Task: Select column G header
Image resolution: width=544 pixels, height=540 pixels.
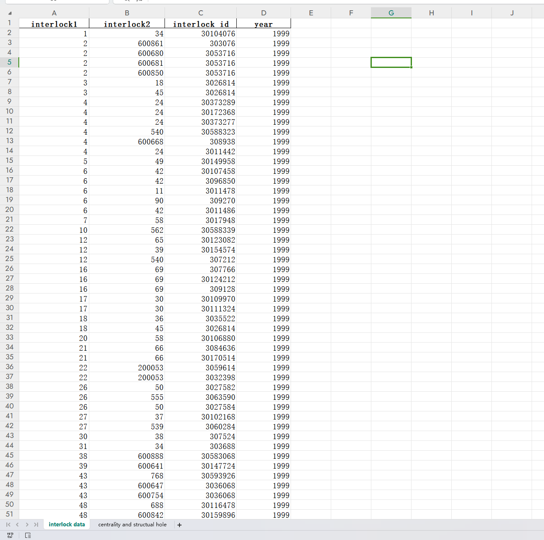Action: point(391,13)
